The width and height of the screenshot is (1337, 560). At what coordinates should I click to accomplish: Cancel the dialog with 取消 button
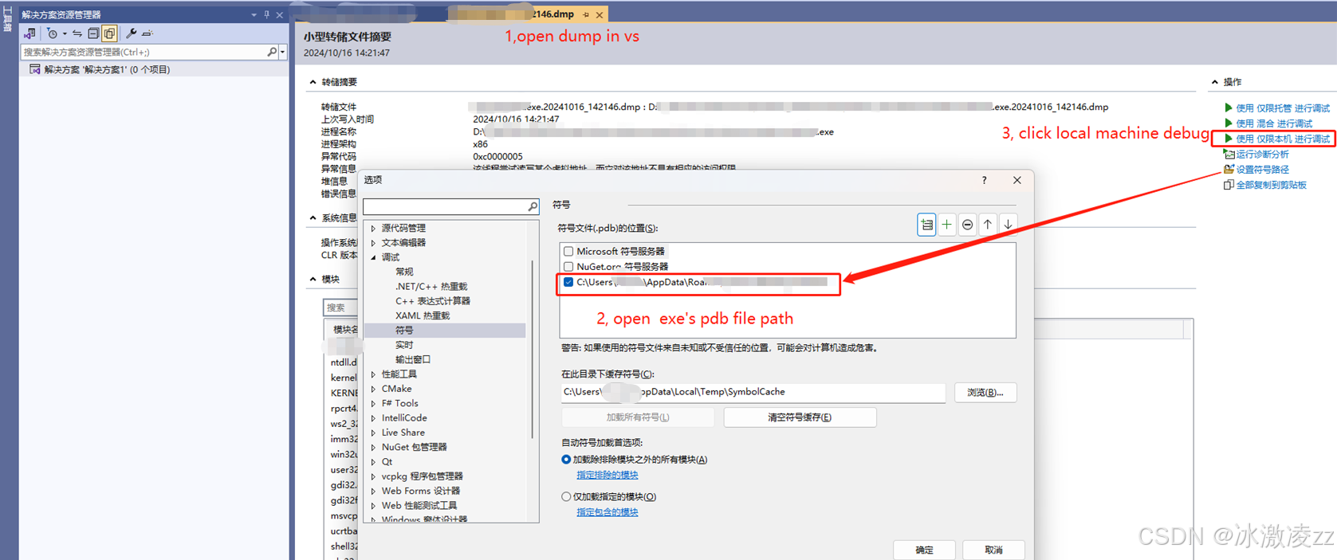tap(993, 550)
